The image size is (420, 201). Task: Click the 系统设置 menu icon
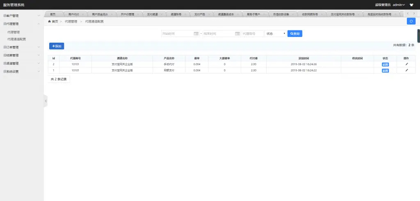(x=5, y=71)
